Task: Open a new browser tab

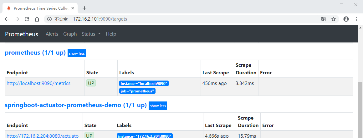Action: pos(84,8)
